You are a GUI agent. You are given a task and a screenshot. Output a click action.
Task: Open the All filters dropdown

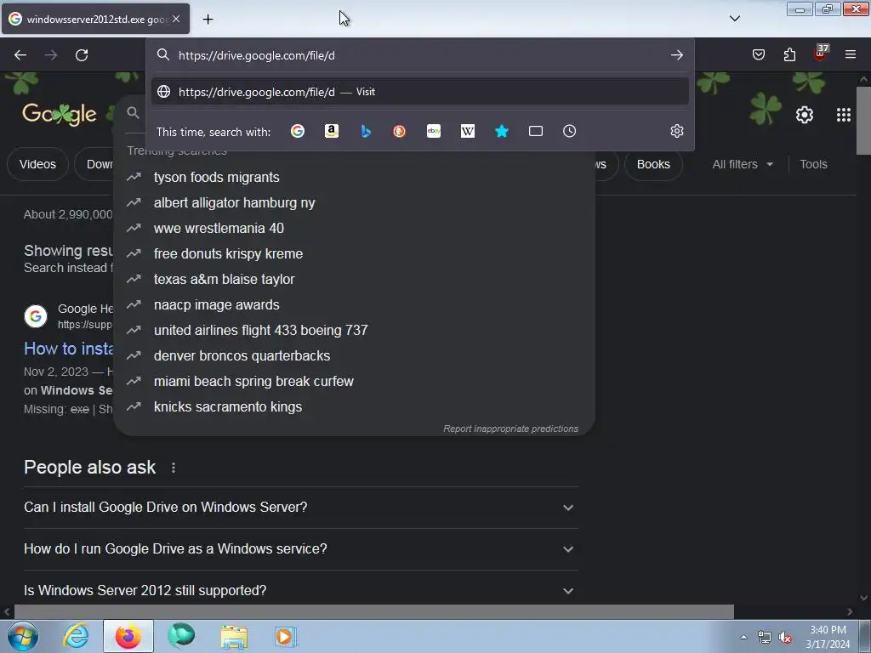(742, 164)
